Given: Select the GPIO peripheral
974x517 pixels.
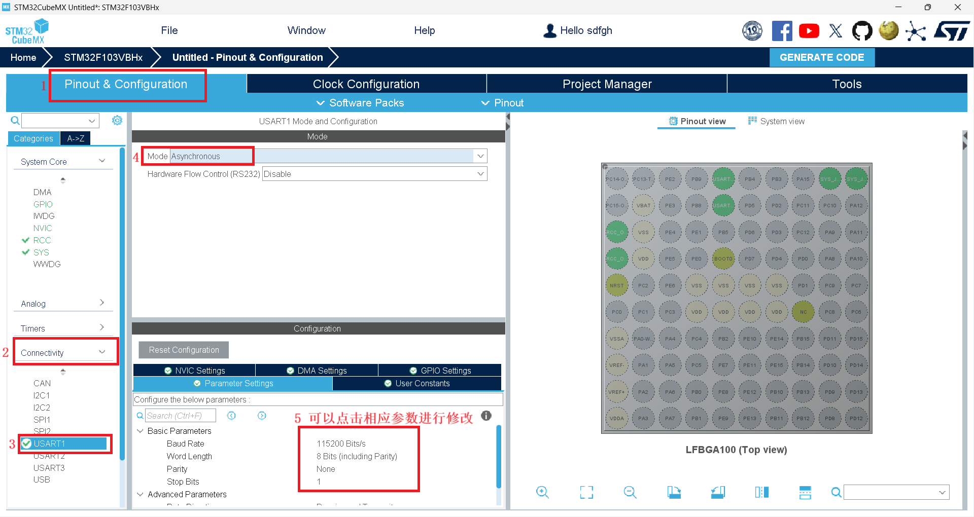Looking at the screenshot, I should (x=43, y=204).
